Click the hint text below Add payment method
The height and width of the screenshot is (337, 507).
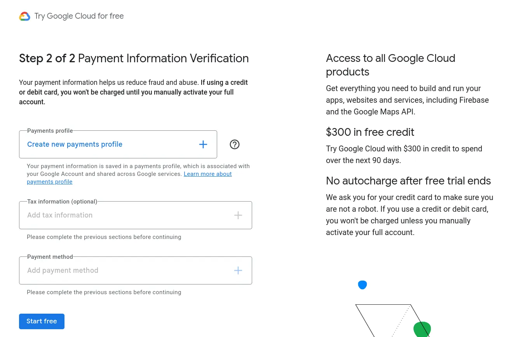point(104,292)
